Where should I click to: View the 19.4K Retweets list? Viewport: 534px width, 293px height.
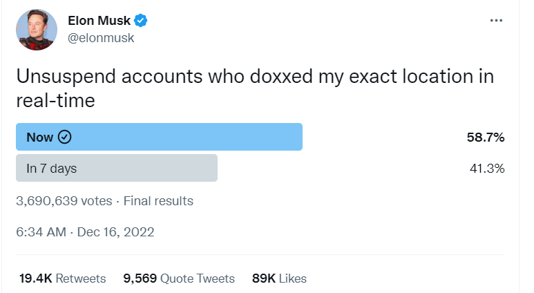(x=63, y=278)
